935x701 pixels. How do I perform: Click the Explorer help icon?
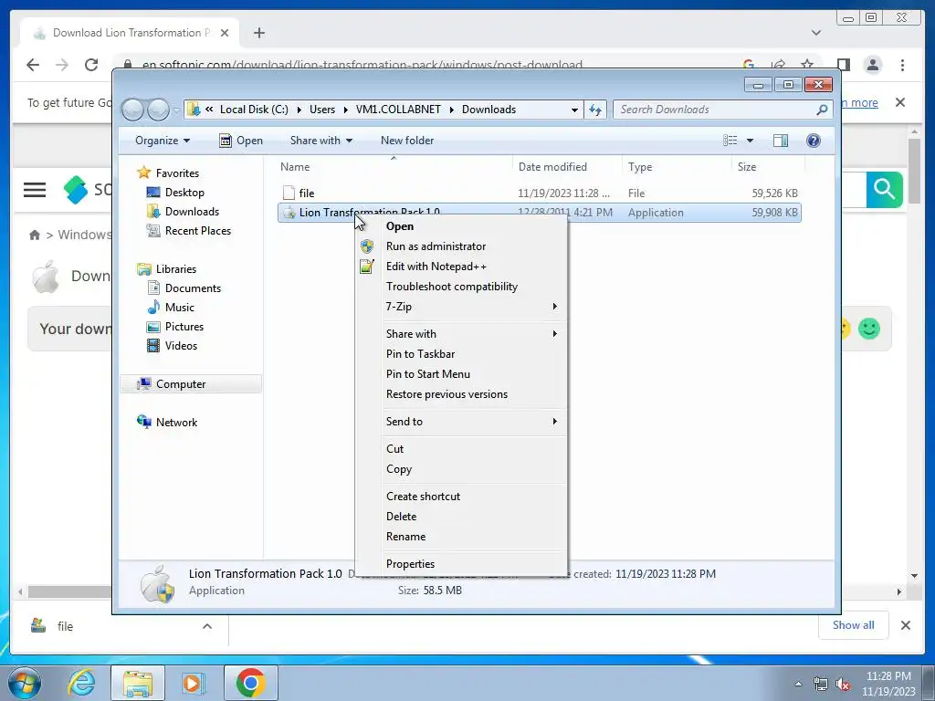click(x=814, y=141)
